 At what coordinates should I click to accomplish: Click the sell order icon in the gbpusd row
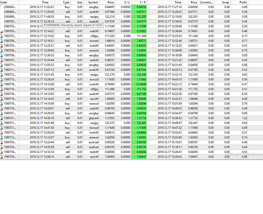click(x=2, y=118)
